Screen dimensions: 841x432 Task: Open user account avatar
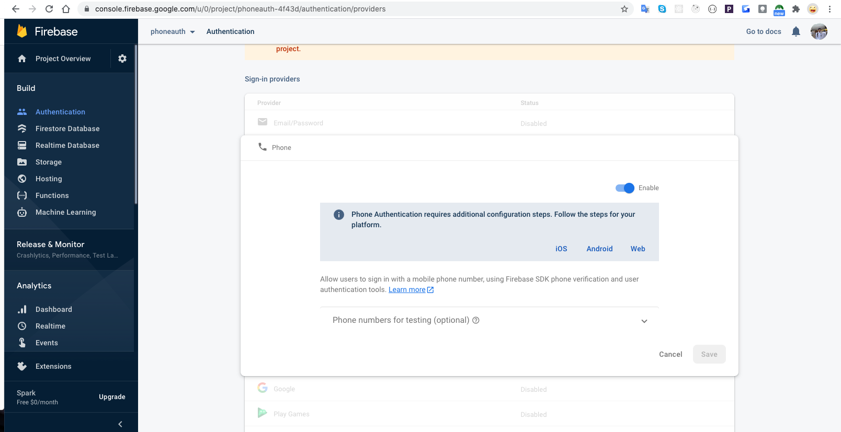(819, 31)
